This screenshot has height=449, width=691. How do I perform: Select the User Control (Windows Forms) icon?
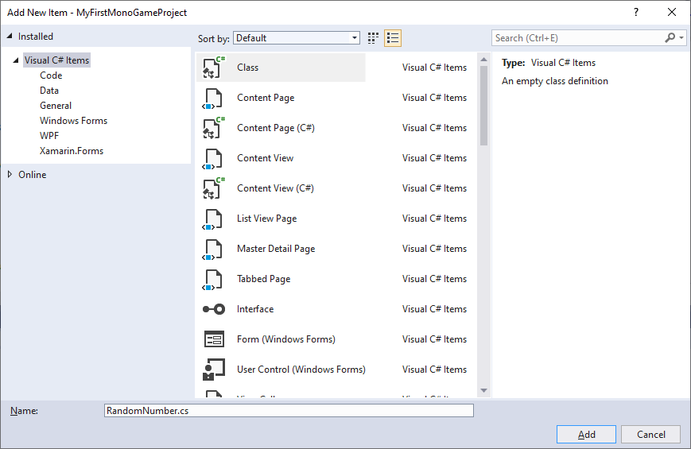pyautogui.click(x=213, y=370)
